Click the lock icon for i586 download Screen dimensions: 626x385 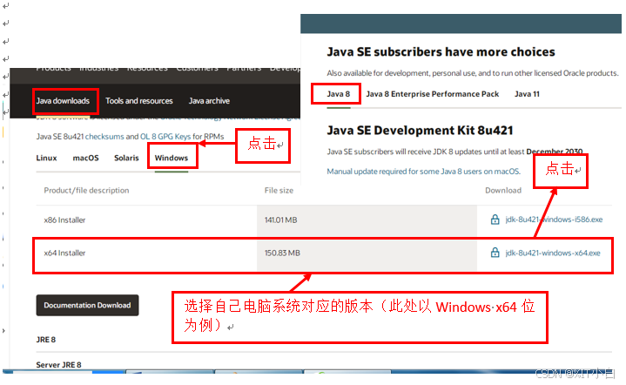tap(495, 220)
